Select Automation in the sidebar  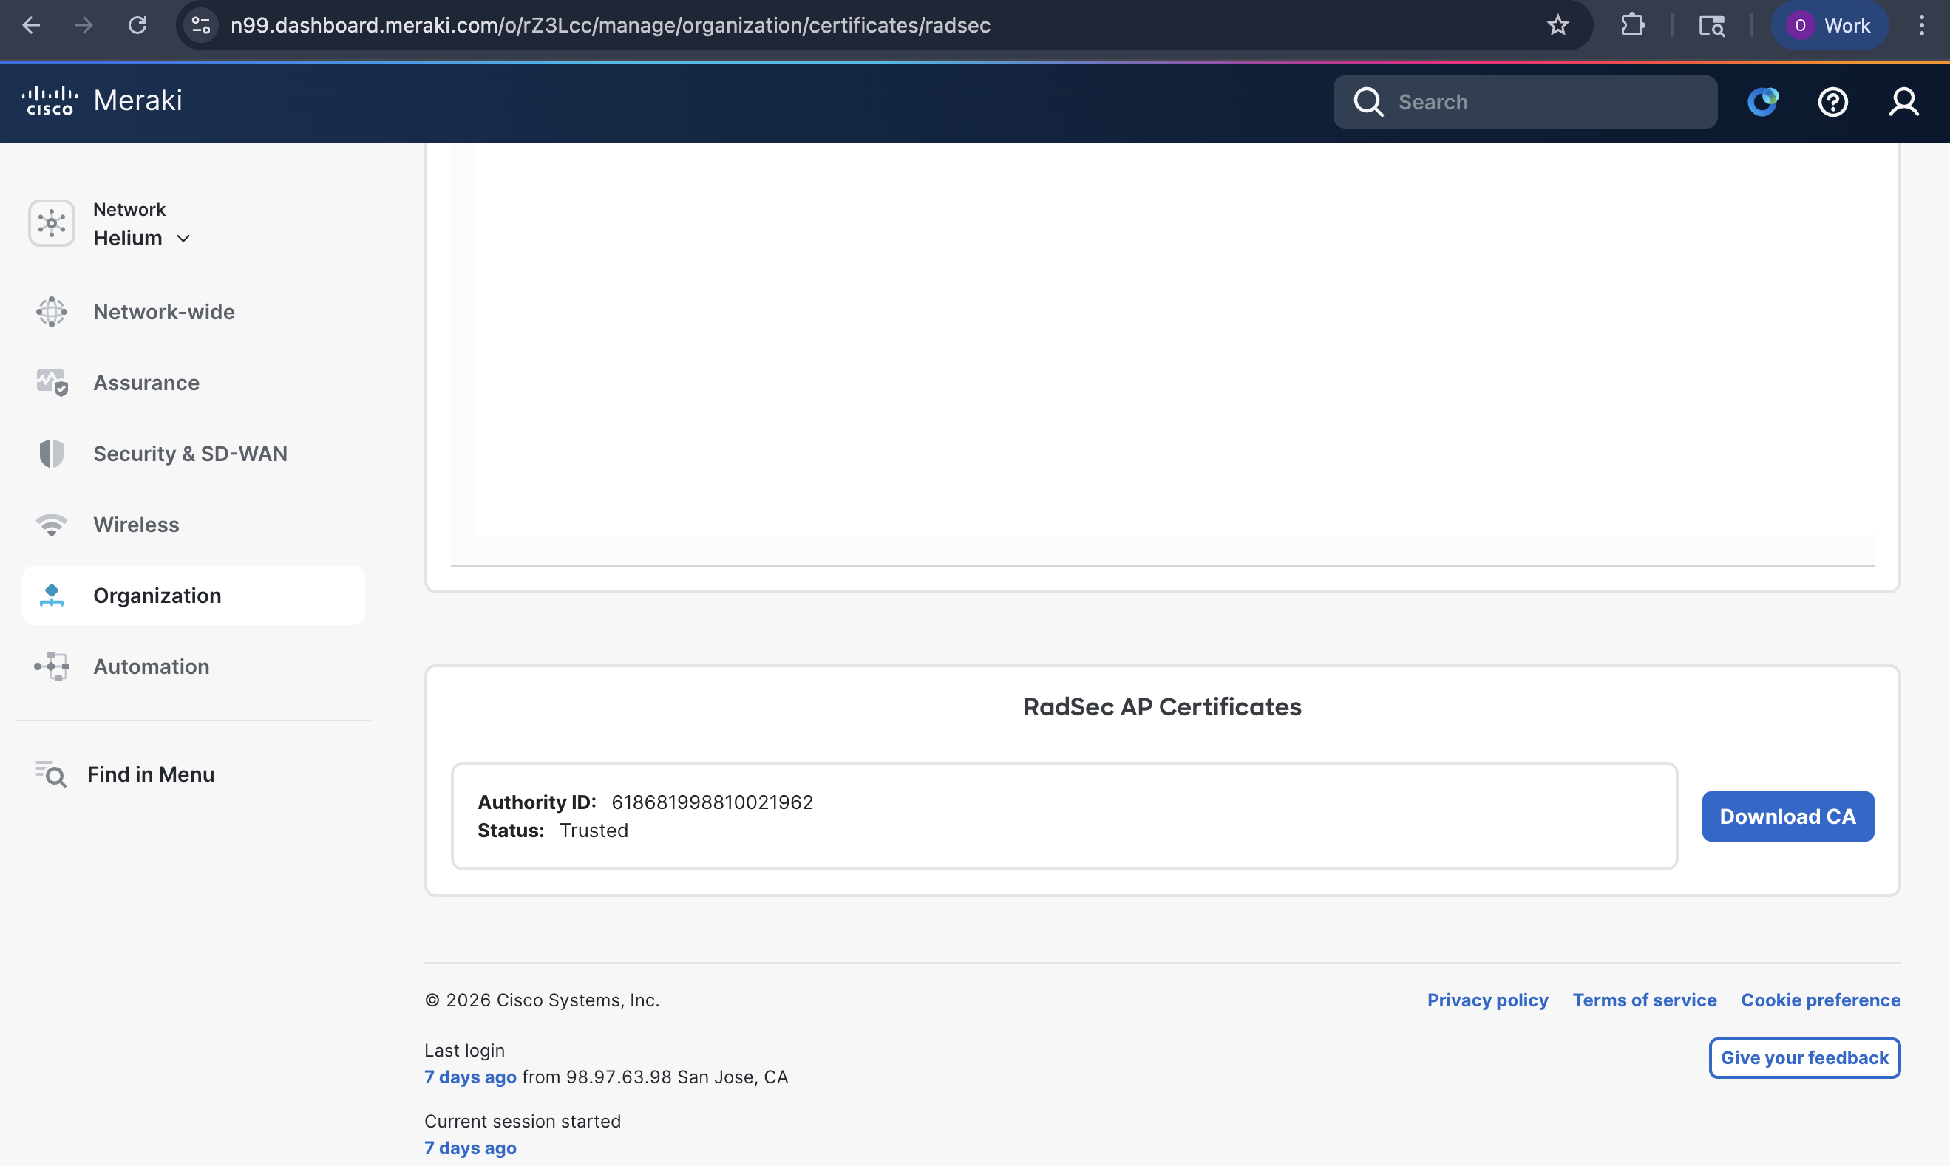click(x=151, y=666)
